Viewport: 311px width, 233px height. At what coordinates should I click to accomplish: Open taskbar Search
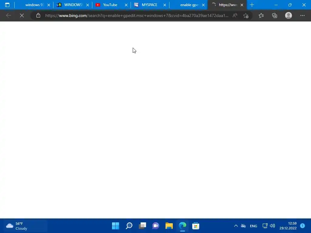pyautogui.click(x=129, y=226)
